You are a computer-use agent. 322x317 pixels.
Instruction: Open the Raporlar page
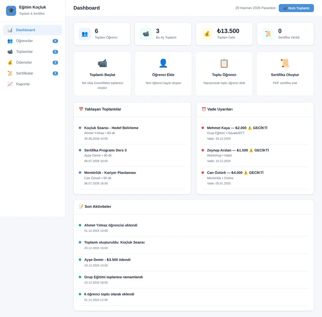32,84
